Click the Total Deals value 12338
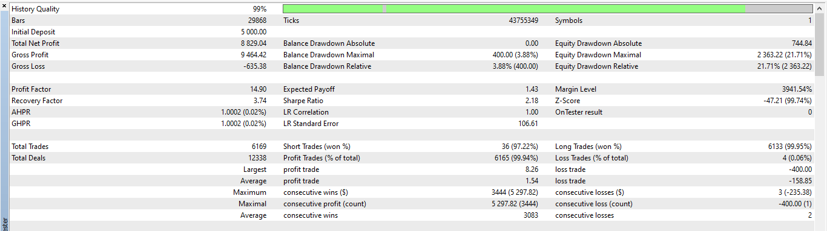The width and height of the screenshot is (827, 231). pos(257,158)
